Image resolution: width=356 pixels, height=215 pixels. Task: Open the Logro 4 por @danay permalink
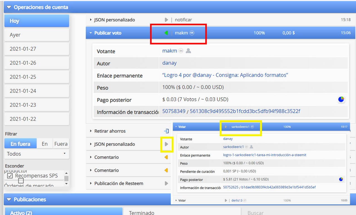pyautogui.click(x=225, y=75)
